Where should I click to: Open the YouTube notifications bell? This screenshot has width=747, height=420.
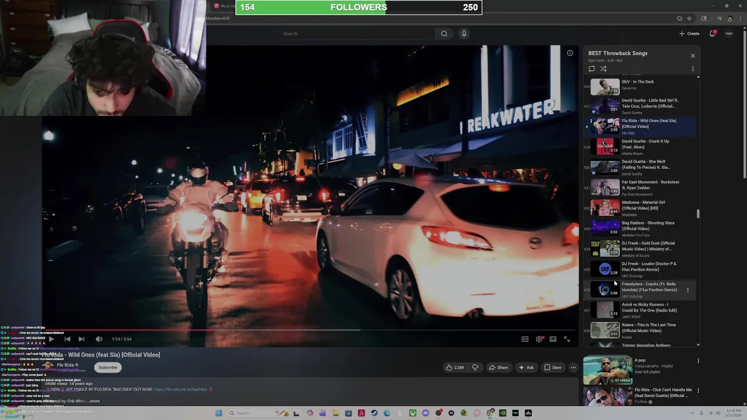[713, 34]
